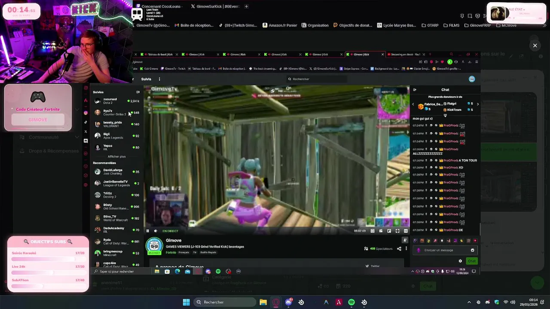Mute the stream with the speaker icon

(156, 231)
